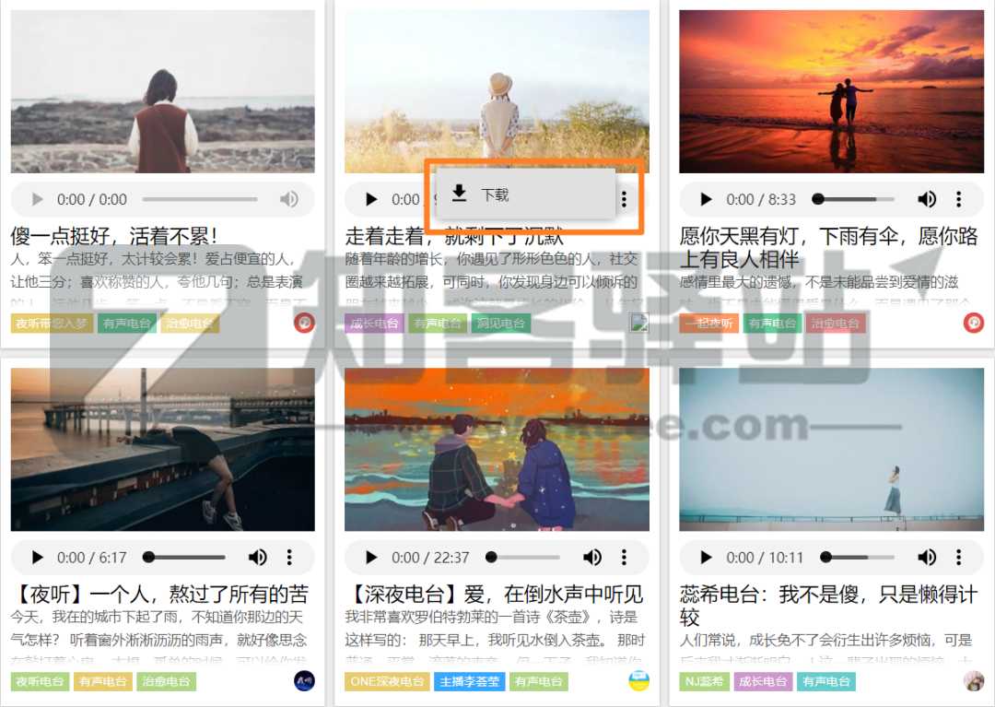Start playback of 【夜听】一个人 audio
This screenshot has width=995, height=707.
tap(37, 557)
